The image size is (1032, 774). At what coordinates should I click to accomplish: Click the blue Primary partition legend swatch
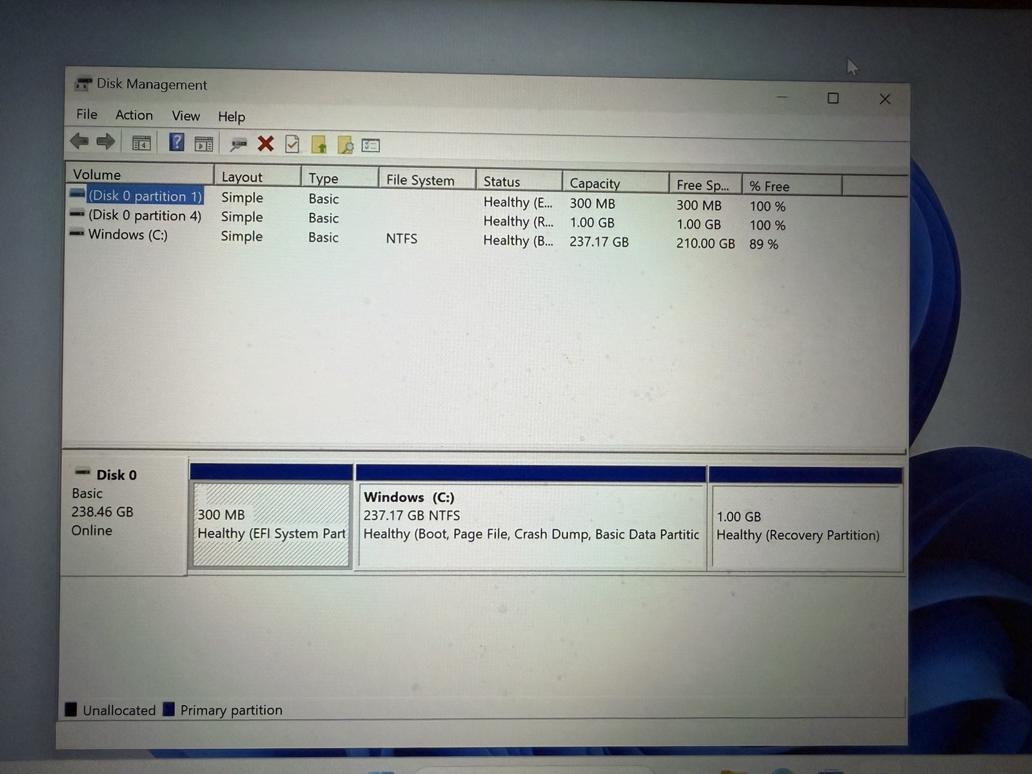click(169, 709)
